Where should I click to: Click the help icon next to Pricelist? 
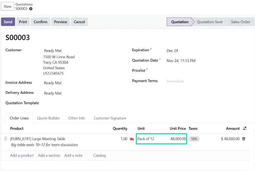(147, 69)
